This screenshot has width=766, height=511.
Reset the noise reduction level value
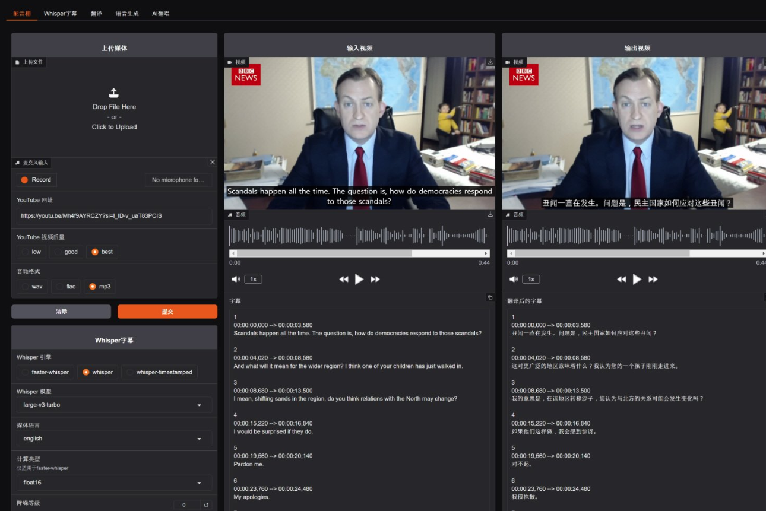(x=206, y=505)
